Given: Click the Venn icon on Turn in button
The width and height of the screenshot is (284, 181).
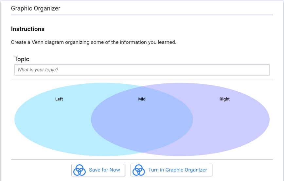Looking at the screenshot, I should (x=138, y=170).
